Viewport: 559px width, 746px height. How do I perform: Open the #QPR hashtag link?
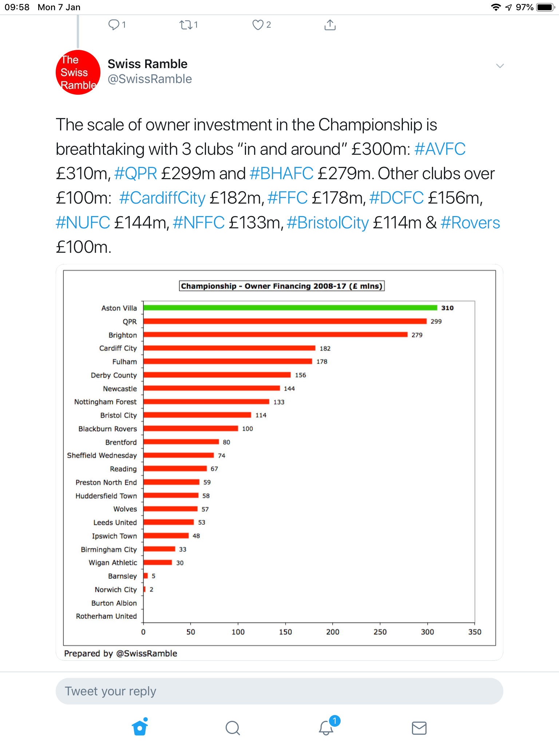(135, 173)
